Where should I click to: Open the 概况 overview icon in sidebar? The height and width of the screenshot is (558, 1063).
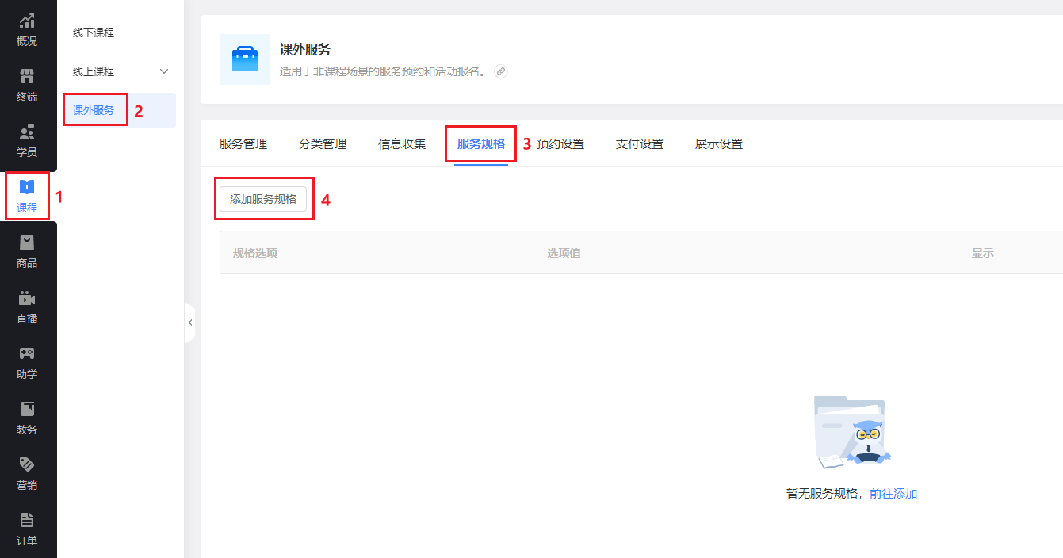pos(27,30)
